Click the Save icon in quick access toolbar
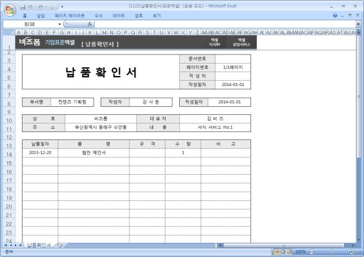Image resolution: width=364 pixels, height=257 pixels. [22, 7]
